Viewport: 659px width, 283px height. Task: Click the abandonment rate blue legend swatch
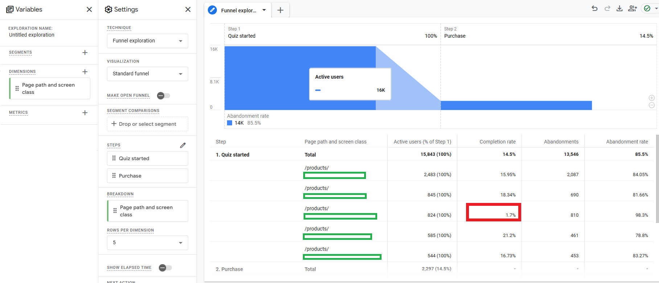coord(230,123)
